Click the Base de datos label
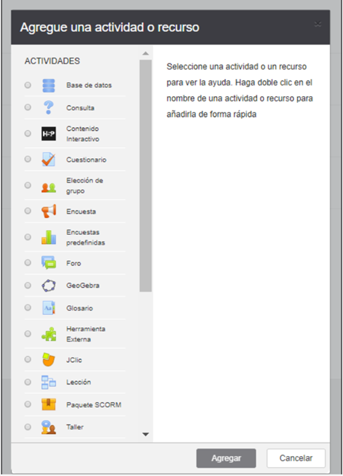The height and width of the screenshot is (476, 343). pyautogui.click(x=89, y=85)
